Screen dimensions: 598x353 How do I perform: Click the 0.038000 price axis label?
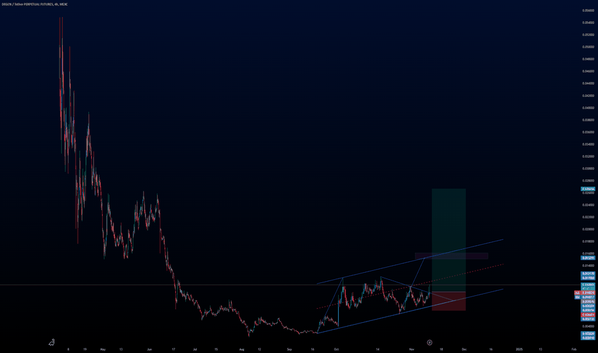coord(588,120)
